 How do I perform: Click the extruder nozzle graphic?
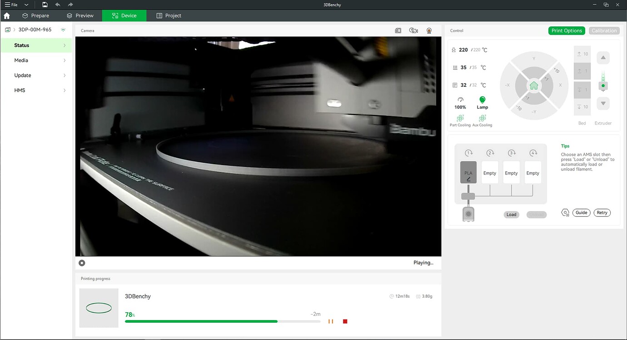[x=603, y=82]
